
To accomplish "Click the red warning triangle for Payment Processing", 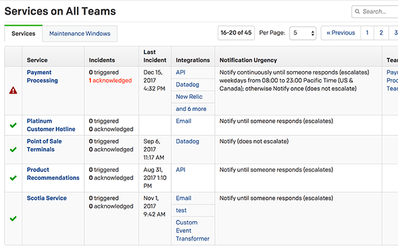I will click(x=13, y=90).
